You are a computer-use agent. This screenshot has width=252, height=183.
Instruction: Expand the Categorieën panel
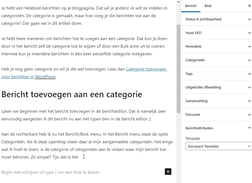(195, 60)
